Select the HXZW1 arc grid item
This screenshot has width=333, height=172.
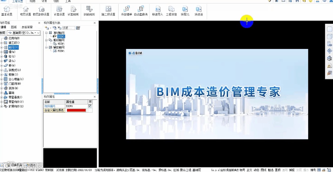coord(61,44)
